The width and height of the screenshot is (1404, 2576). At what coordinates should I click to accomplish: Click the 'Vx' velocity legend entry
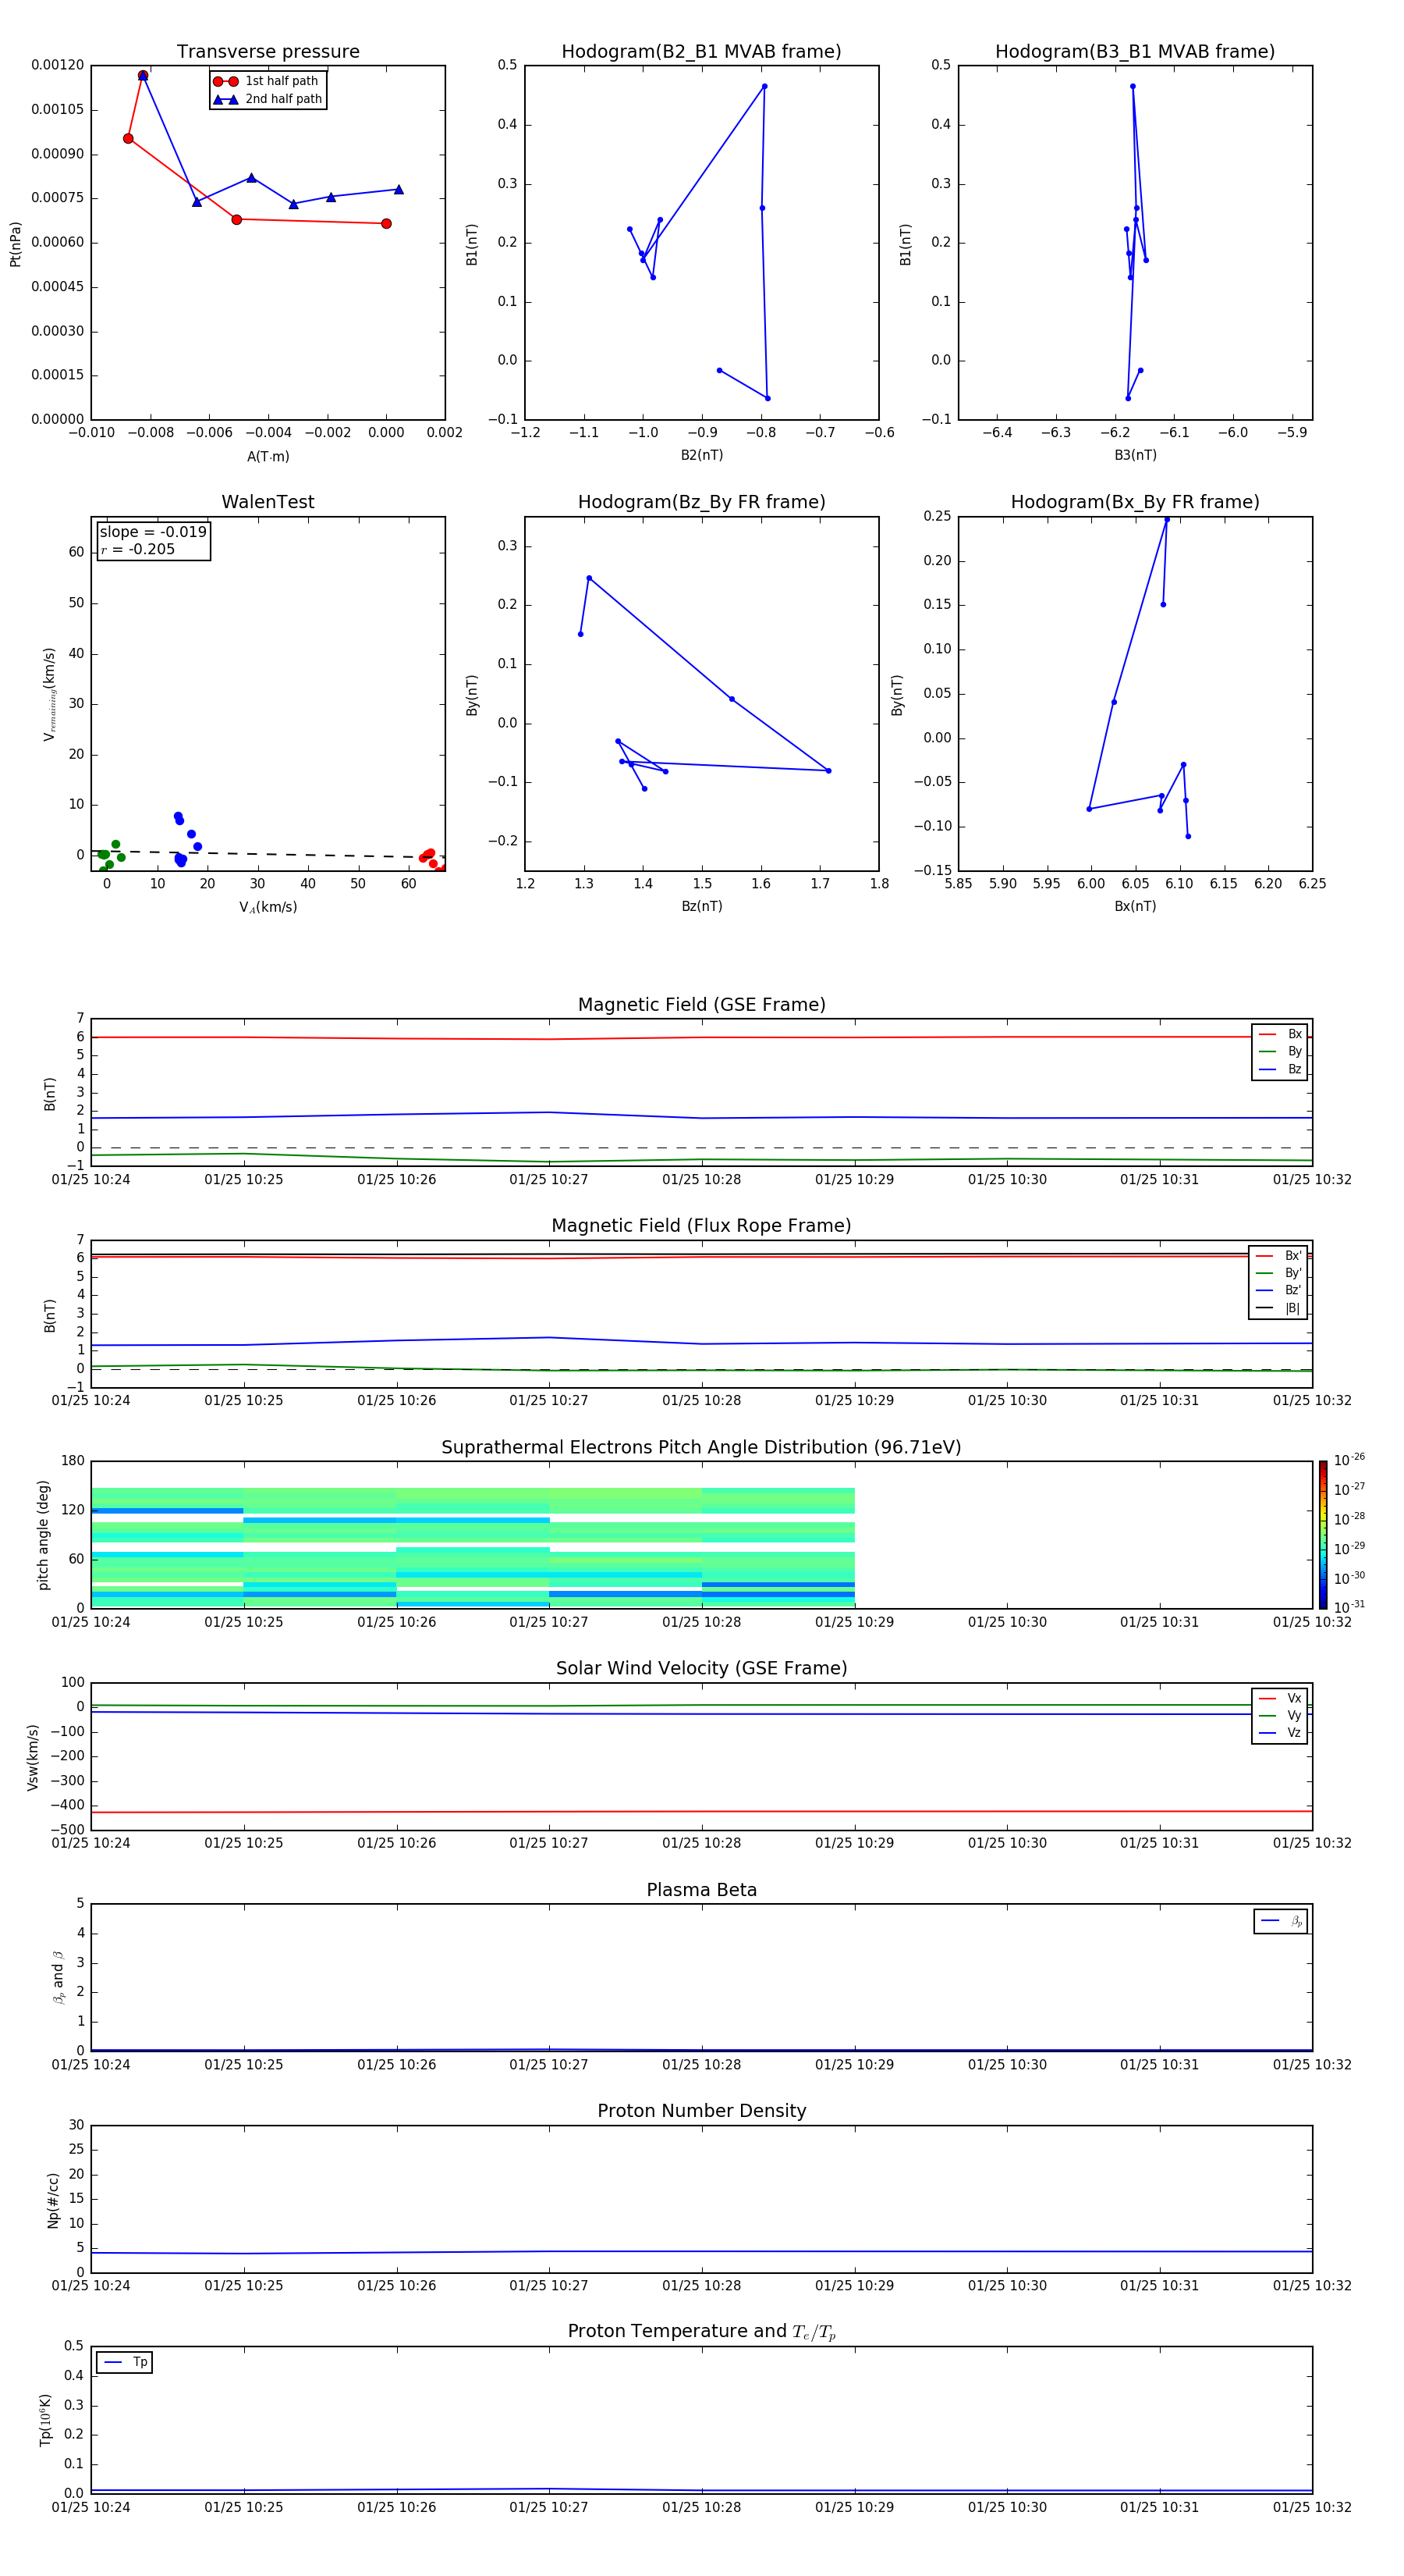click(1280, 1698)
